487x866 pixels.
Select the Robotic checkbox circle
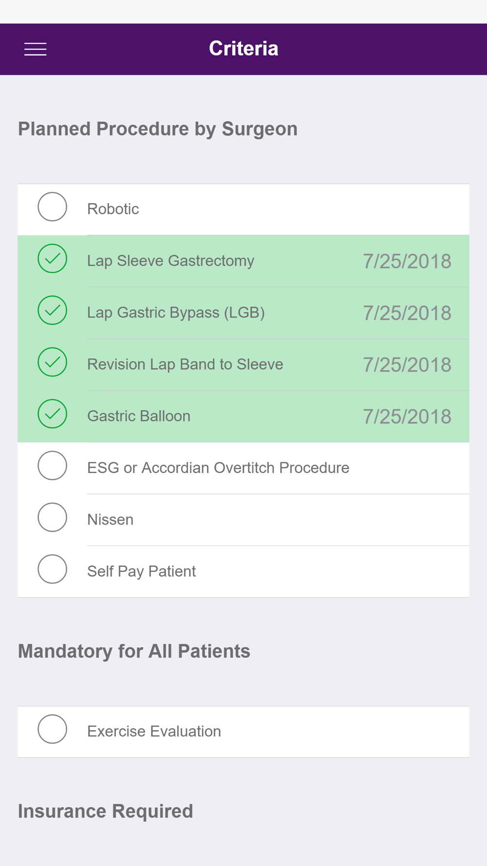[x=52, y=207]
